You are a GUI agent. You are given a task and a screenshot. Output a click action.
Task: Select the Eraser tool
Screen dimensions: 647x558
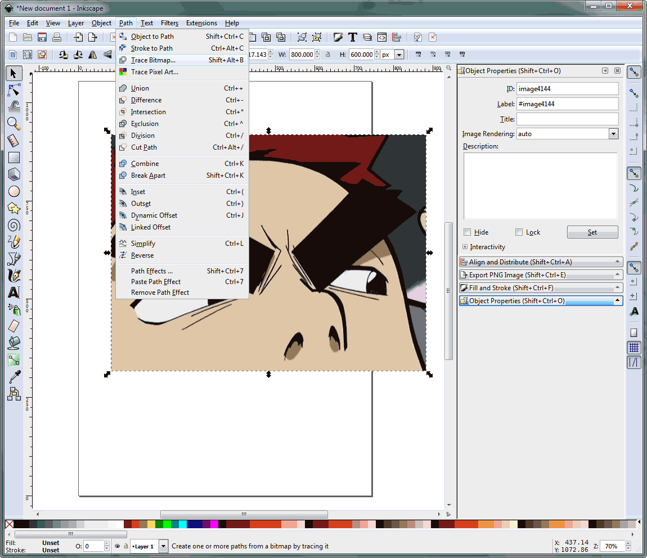14,326
